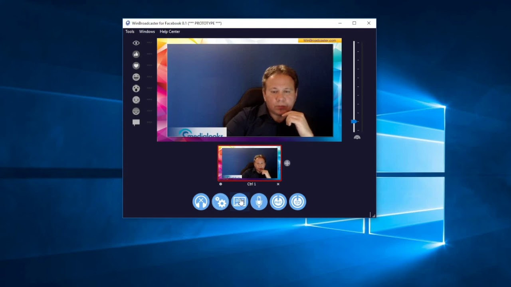Select the Ctrl 1 scene thumbnail
The width and height of the screenshot is (511, 287).
250,163
